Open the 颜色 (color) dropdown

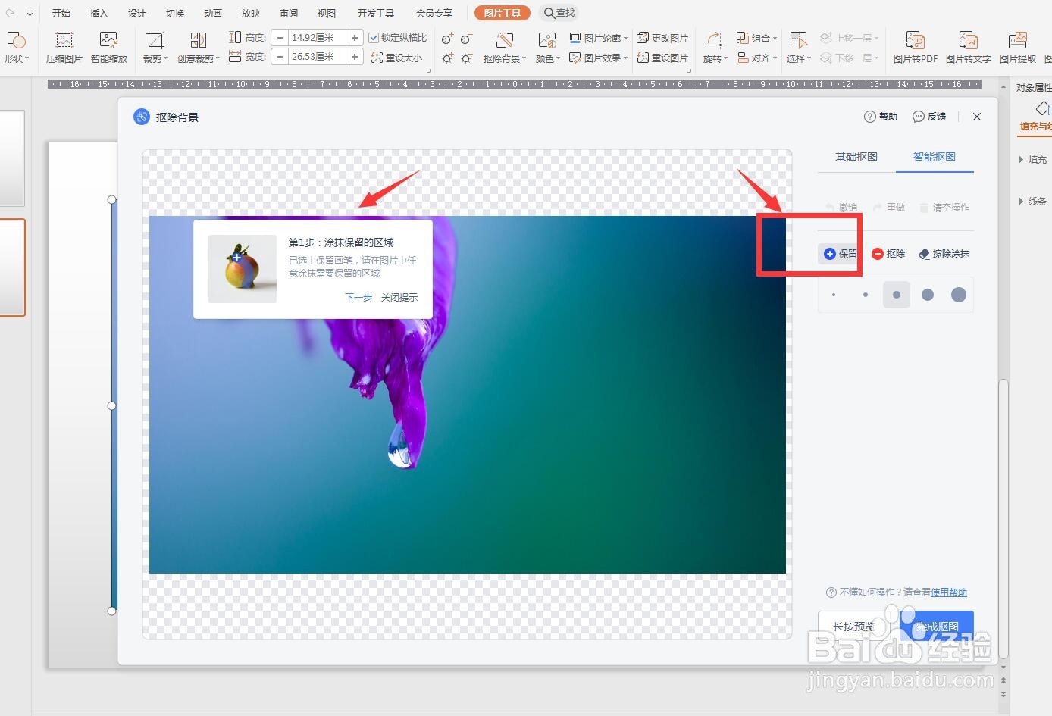coord(548,58)
